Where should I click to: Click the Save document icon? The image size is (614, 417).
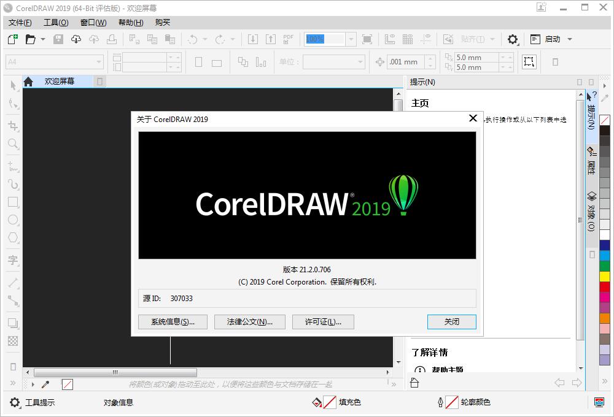58,39
